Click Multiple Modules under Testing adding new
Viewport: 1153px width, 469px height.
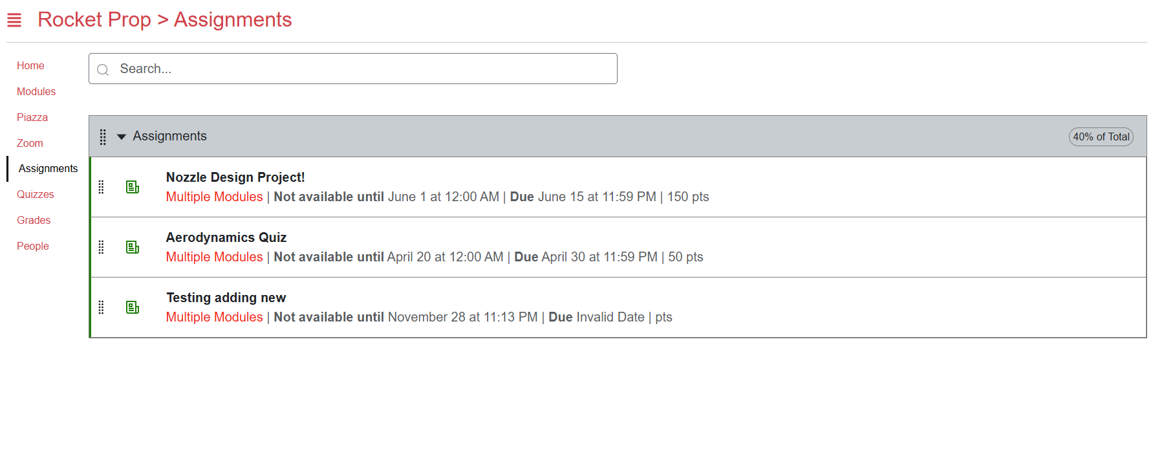click(x=214, y=317)
